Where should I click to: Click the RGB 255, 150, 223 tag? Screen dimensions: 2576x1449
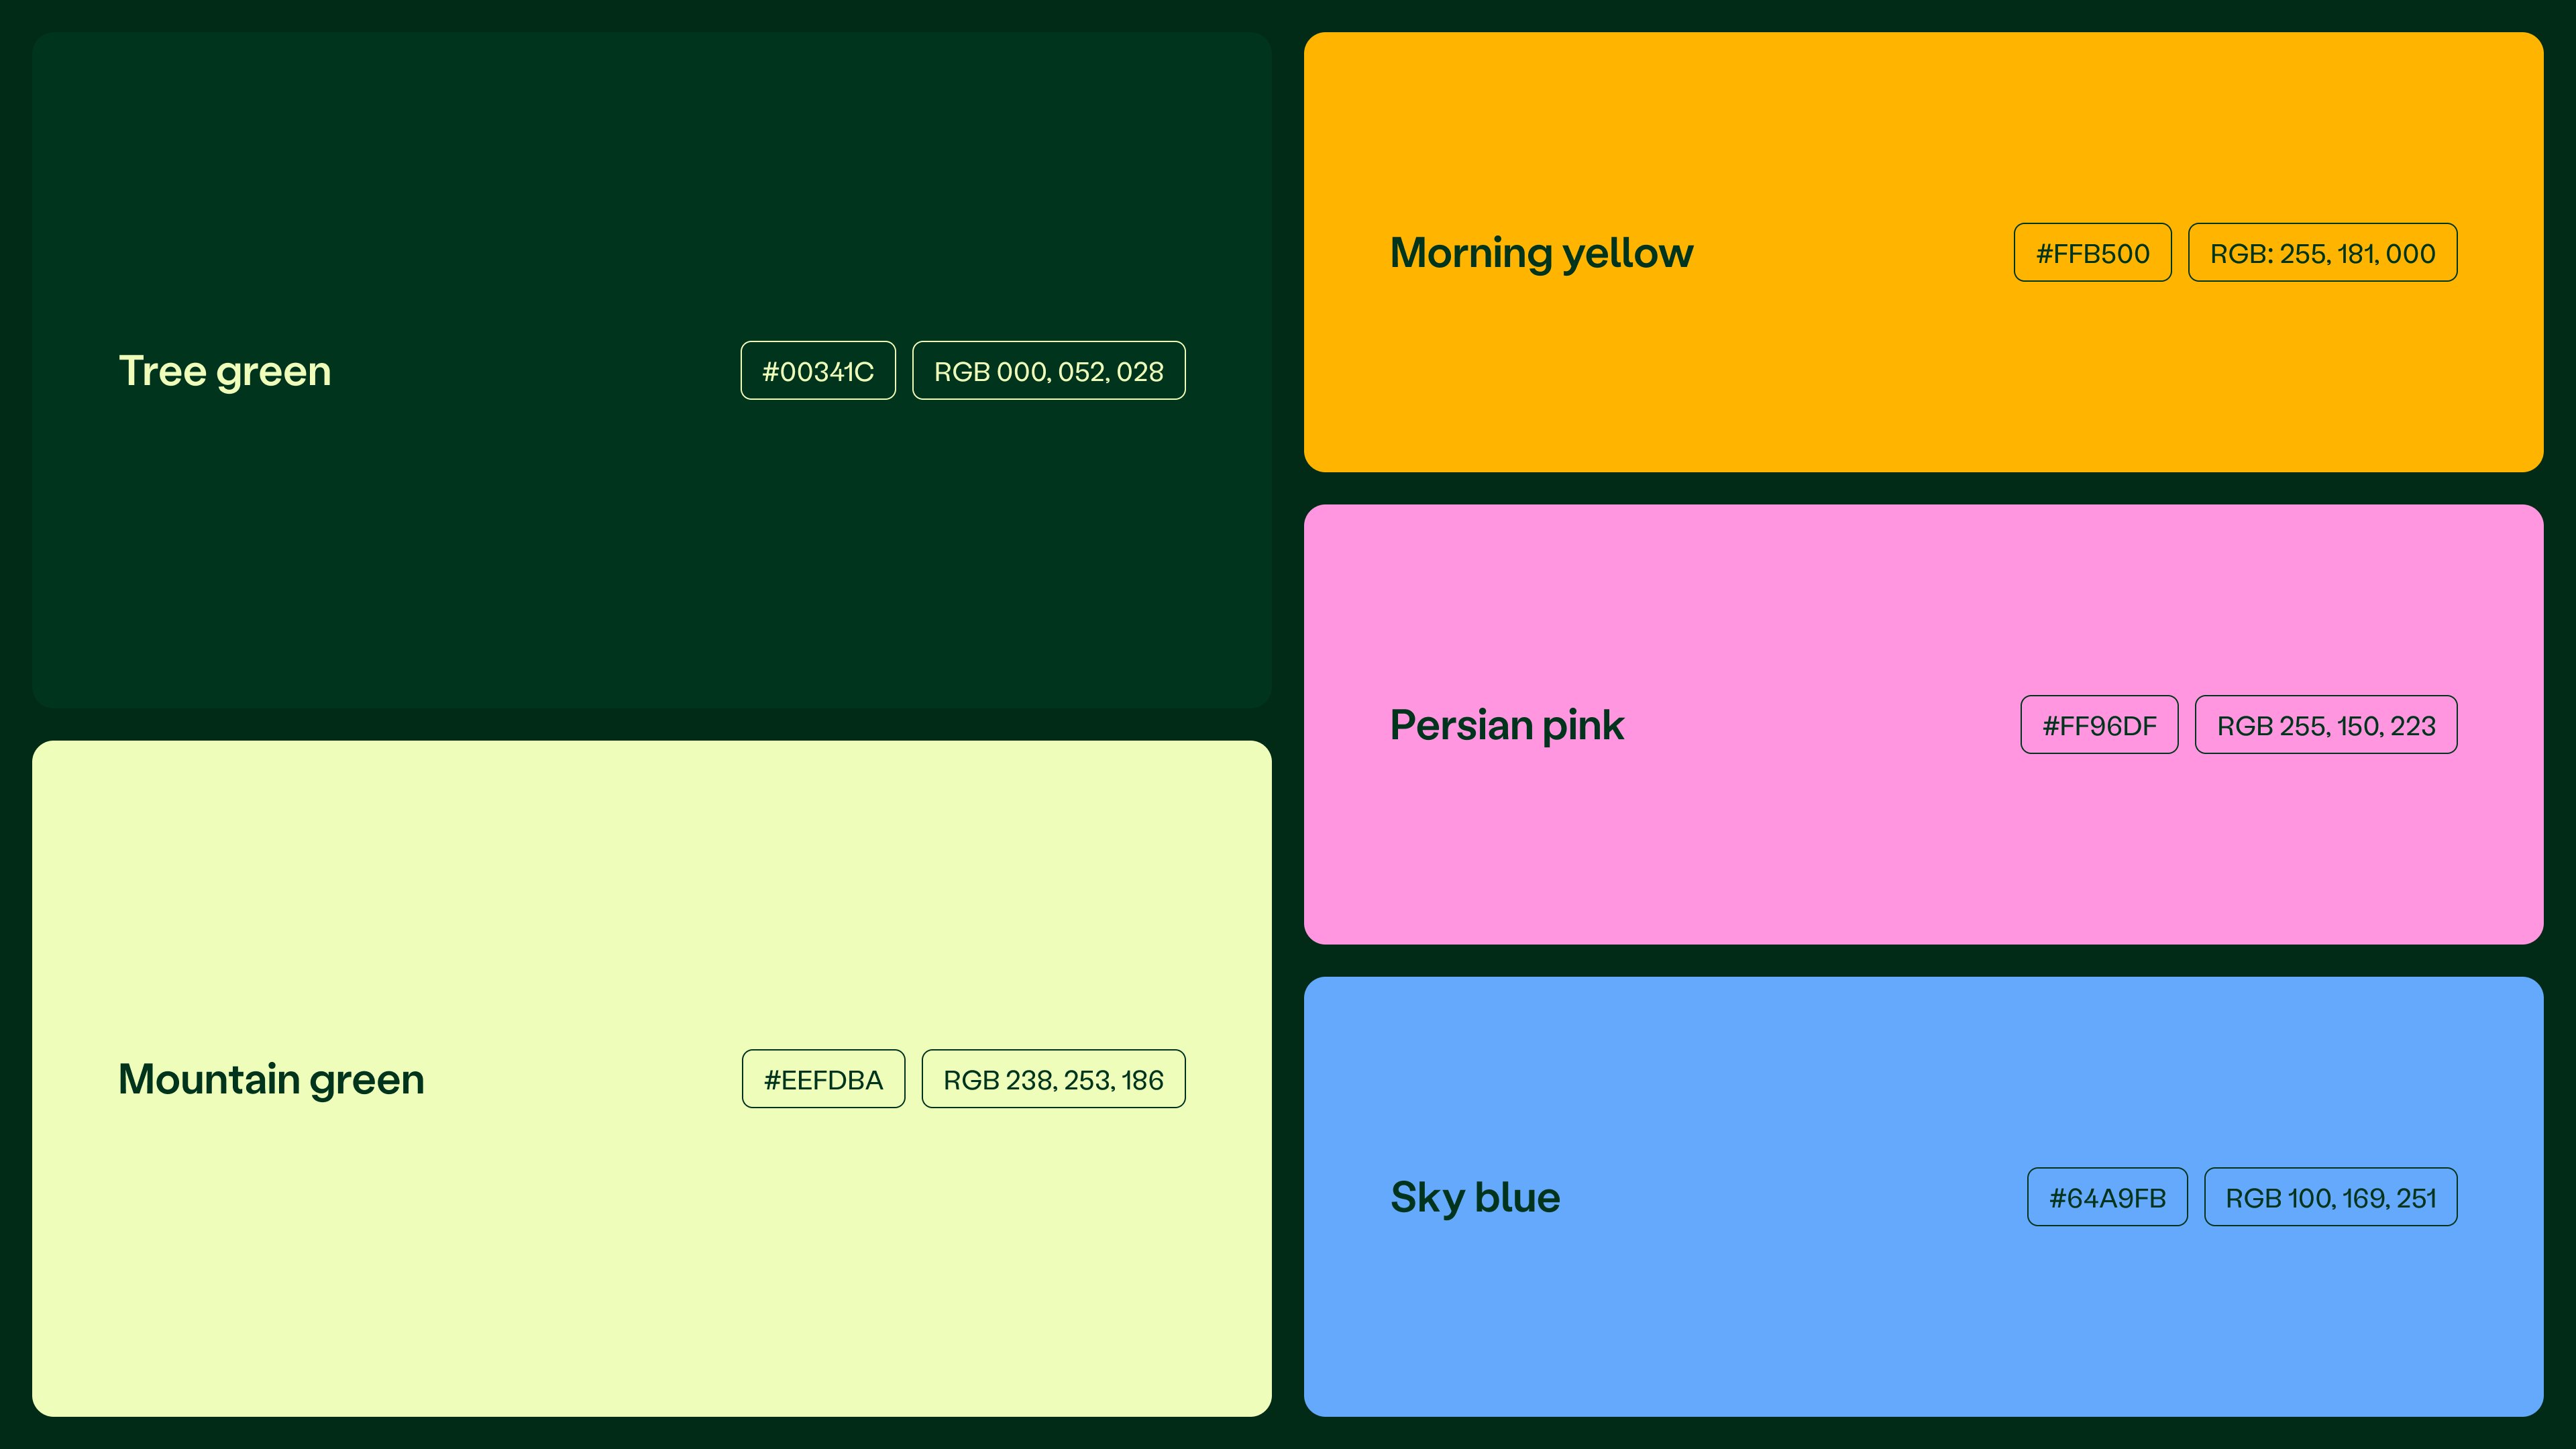pyautogui.click(x=2326, y=725)
